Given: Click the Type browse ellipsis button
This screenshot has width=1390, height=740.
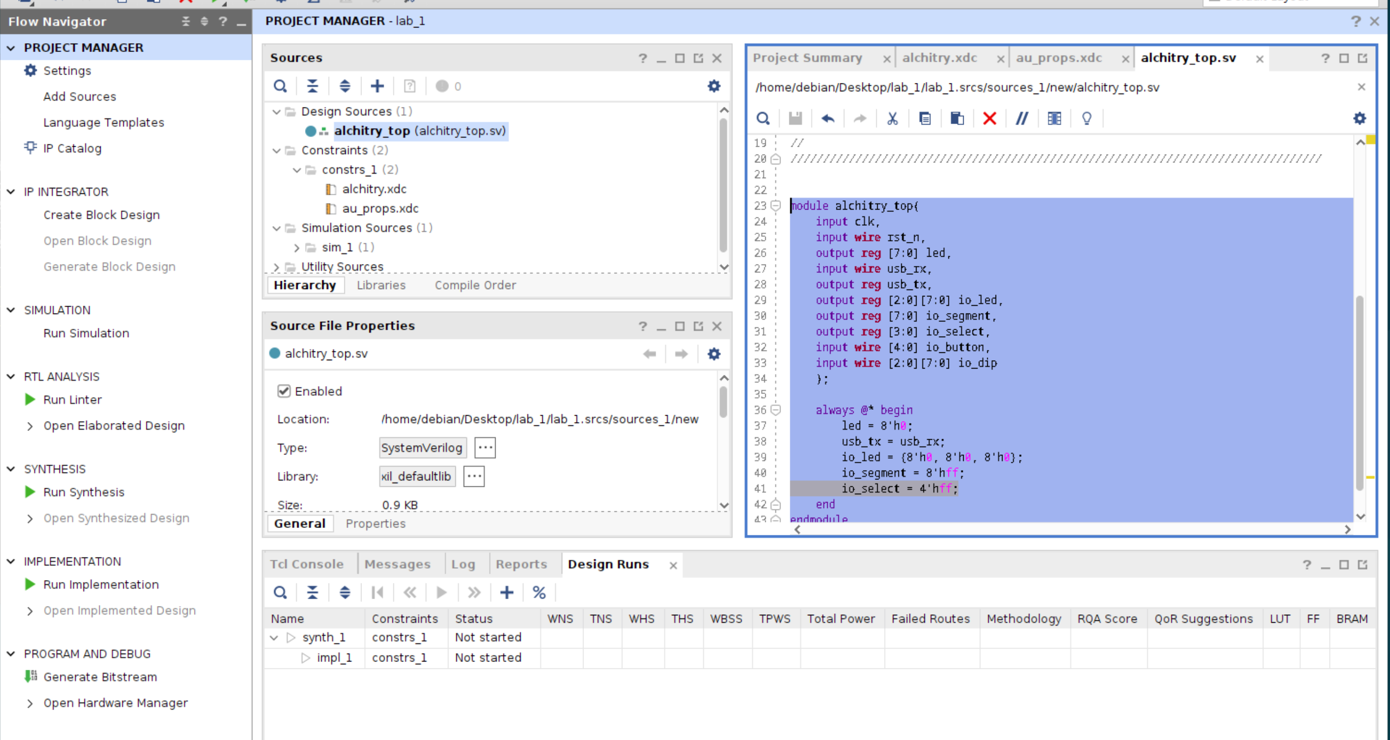Looking at the screenshot, I should point(485,448).
